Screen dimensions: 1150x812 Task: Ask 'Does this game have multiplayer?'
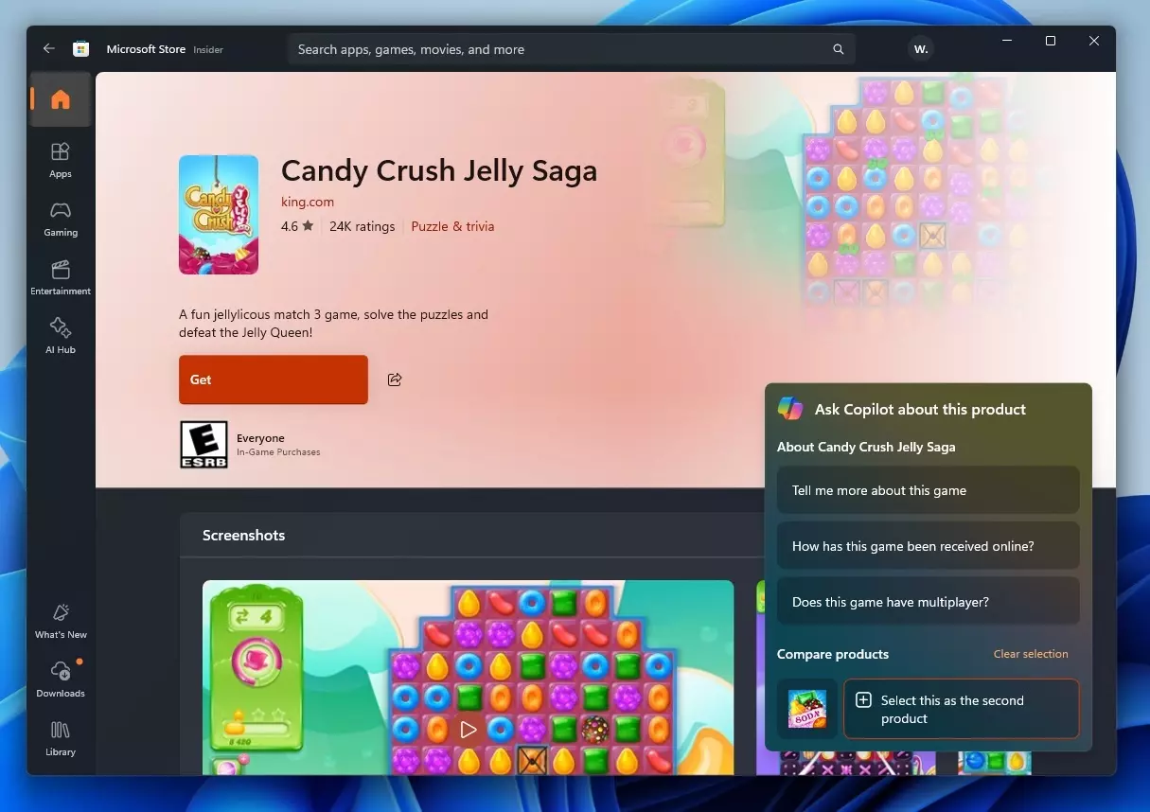point(928,602)
